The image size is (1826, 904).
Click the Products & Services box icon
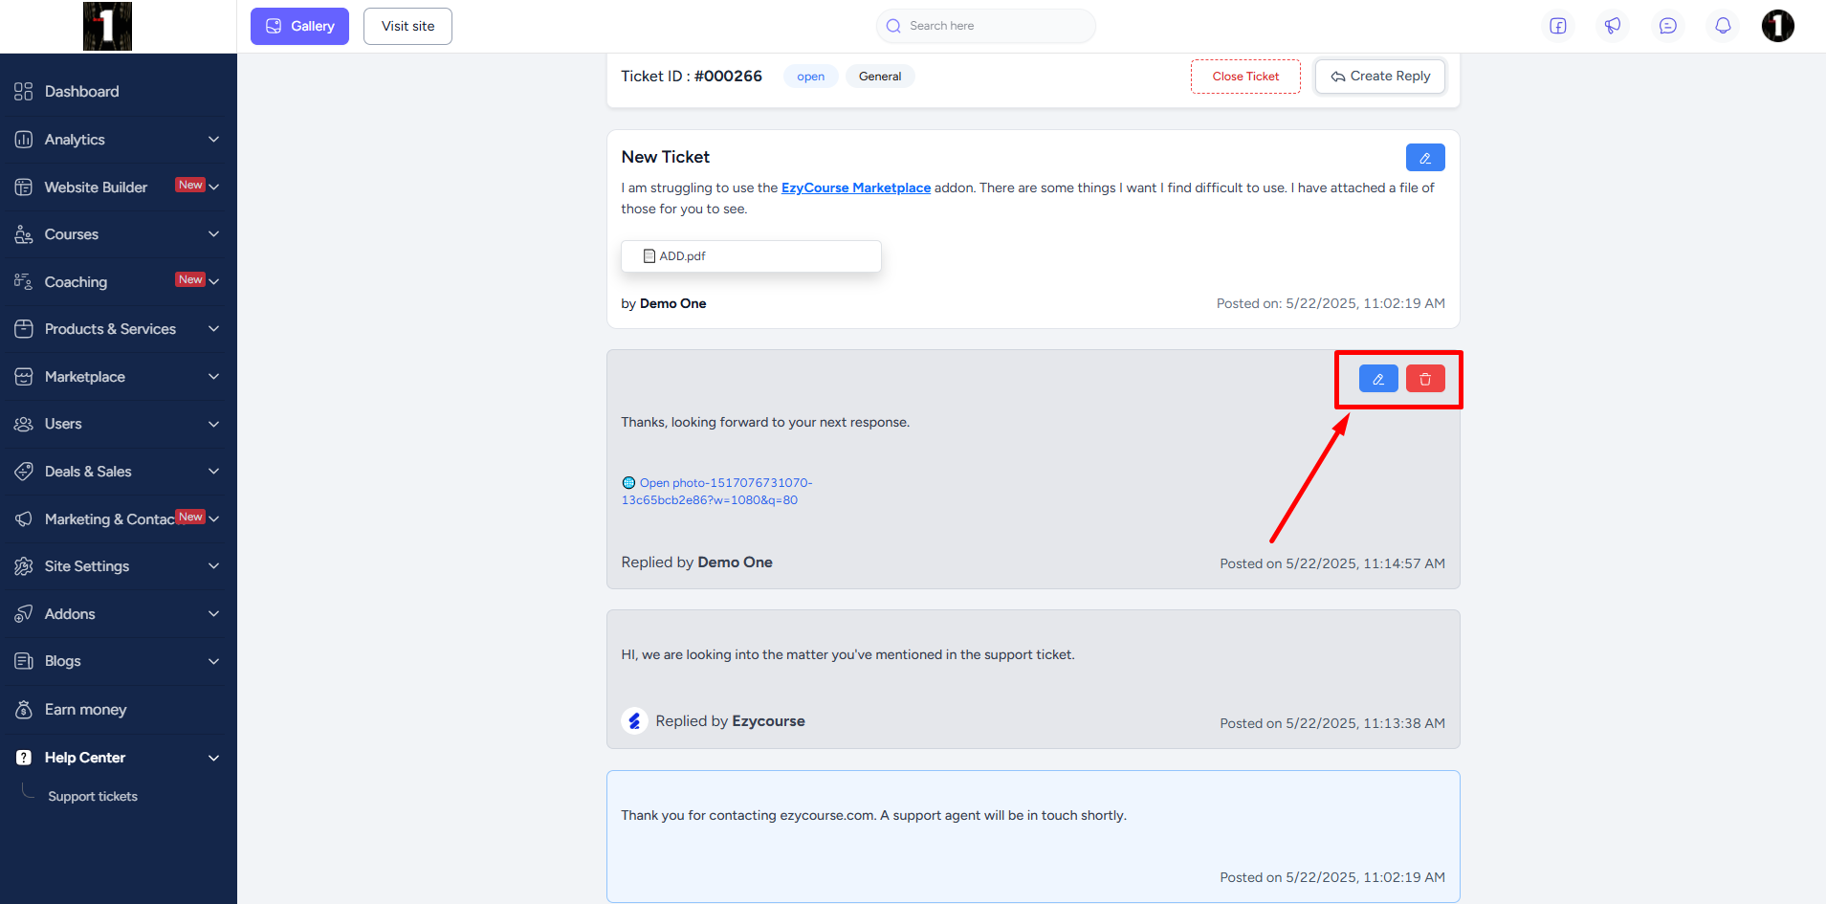24,329
